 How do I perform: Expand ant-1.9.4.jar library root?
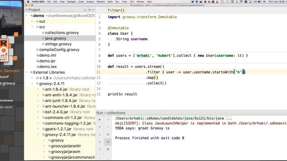pyautogui.click(x=38, y=89)
